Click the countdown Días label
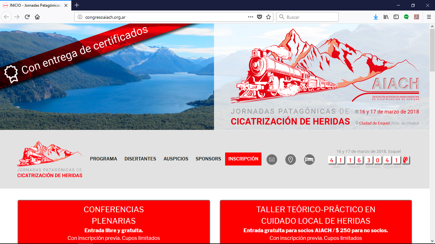The width and height of the screenshot is (435, 244). 336,167
